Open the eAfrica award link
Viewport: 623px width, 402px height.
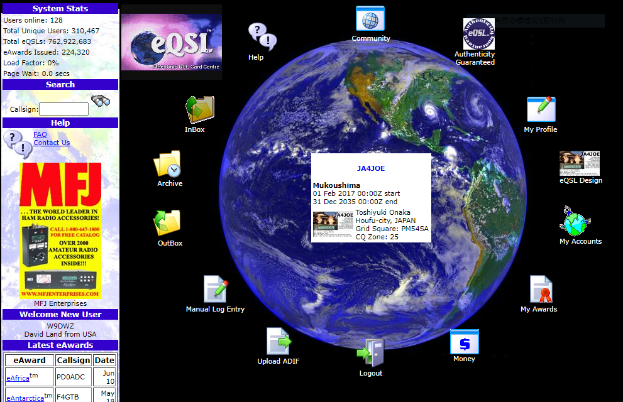click(x=18, y=378)
